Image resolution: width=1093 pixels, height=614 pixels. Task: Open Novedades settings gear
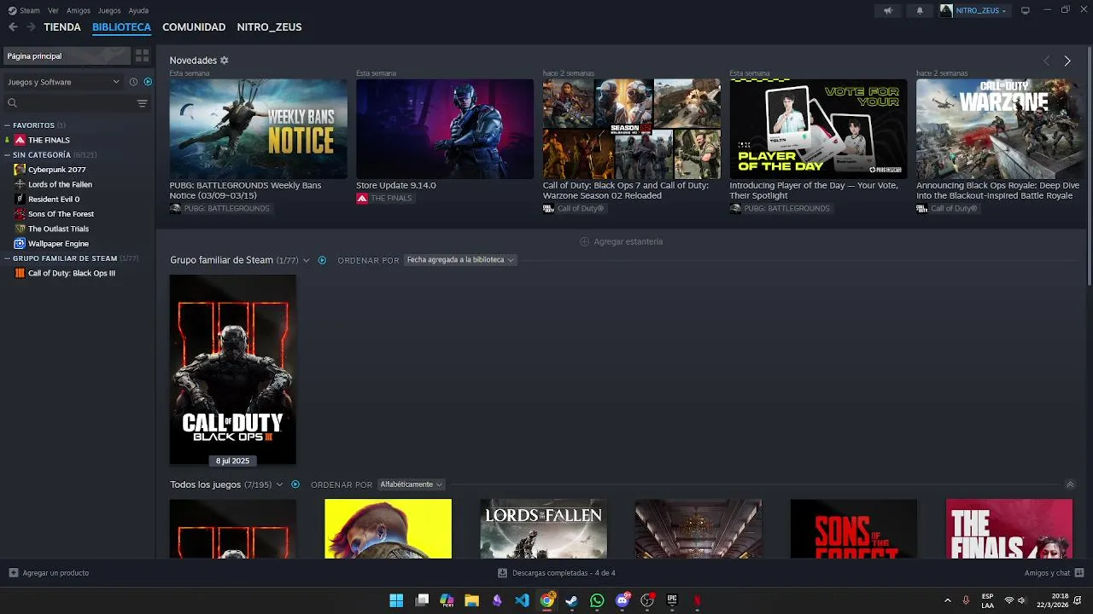[225, 61]
